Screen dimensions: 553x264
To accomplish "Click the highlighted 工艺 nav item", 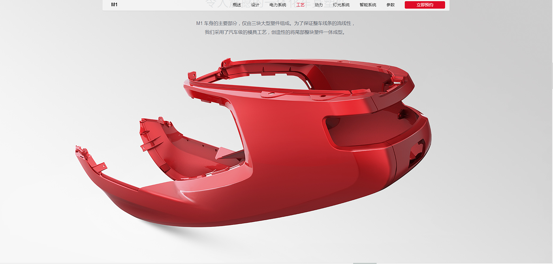I will click(x=300, y=5).
